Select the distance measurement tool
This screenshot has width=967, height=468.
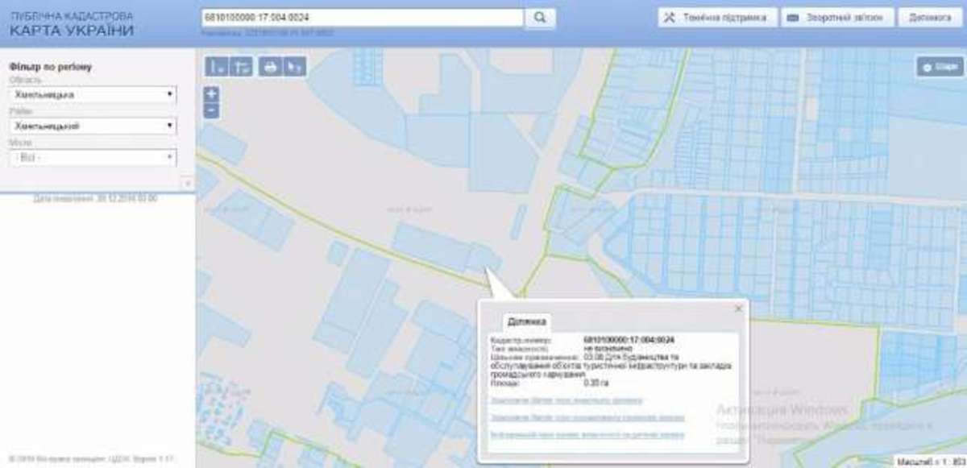tap(216, 67)
